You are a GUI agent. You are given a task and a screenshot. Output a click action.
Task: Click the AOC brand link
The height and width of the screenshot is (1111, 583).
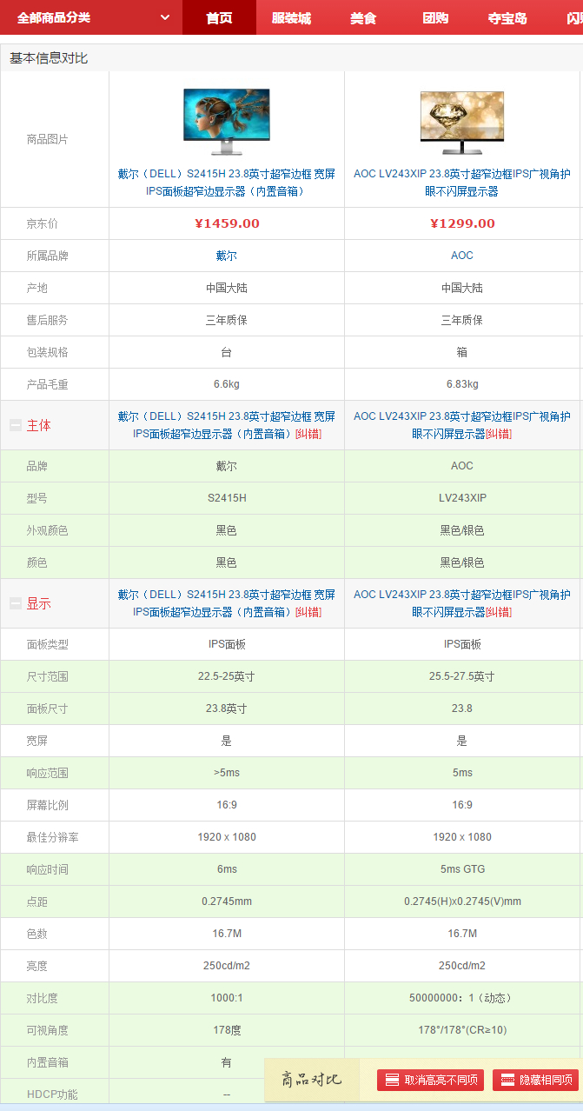pos(461,256)
